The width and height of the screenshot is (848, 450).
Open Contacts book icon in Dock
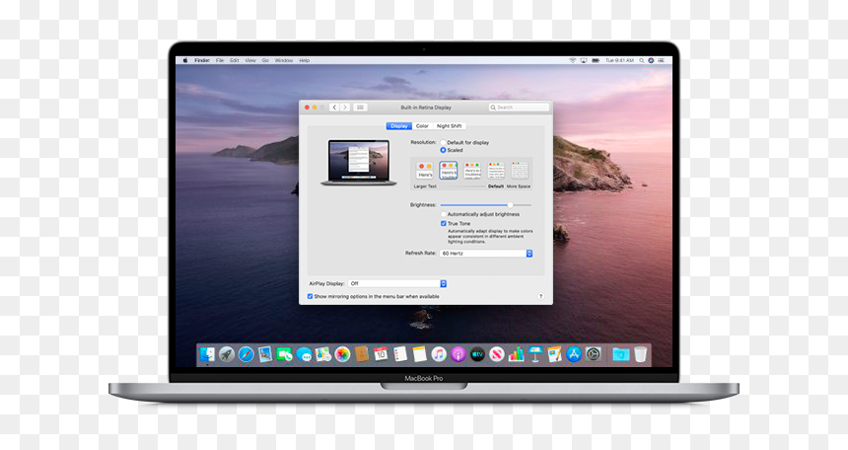tap(361, 354)
